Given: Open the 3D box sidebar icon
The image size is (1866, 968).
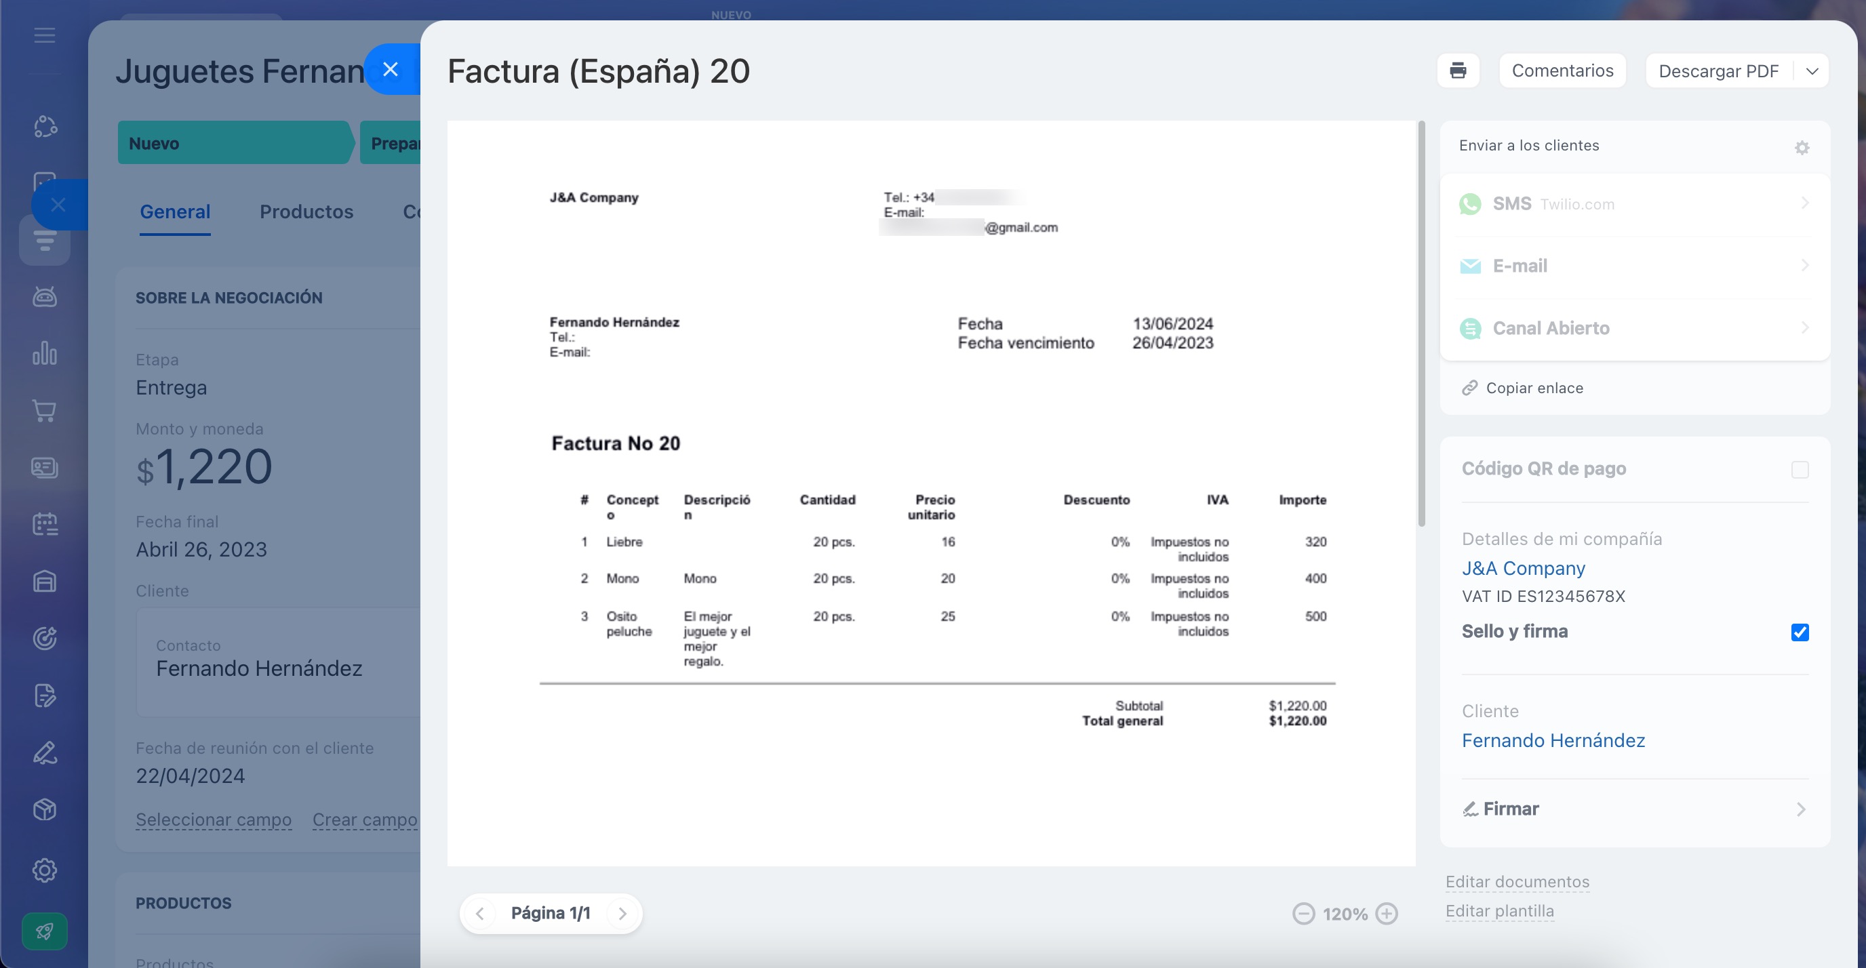Looking at the screenshot, I should pos(45,809).
